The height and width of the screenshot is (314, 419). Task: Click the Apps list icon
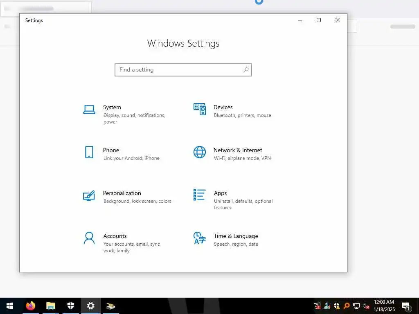click(x=200, y=195)
